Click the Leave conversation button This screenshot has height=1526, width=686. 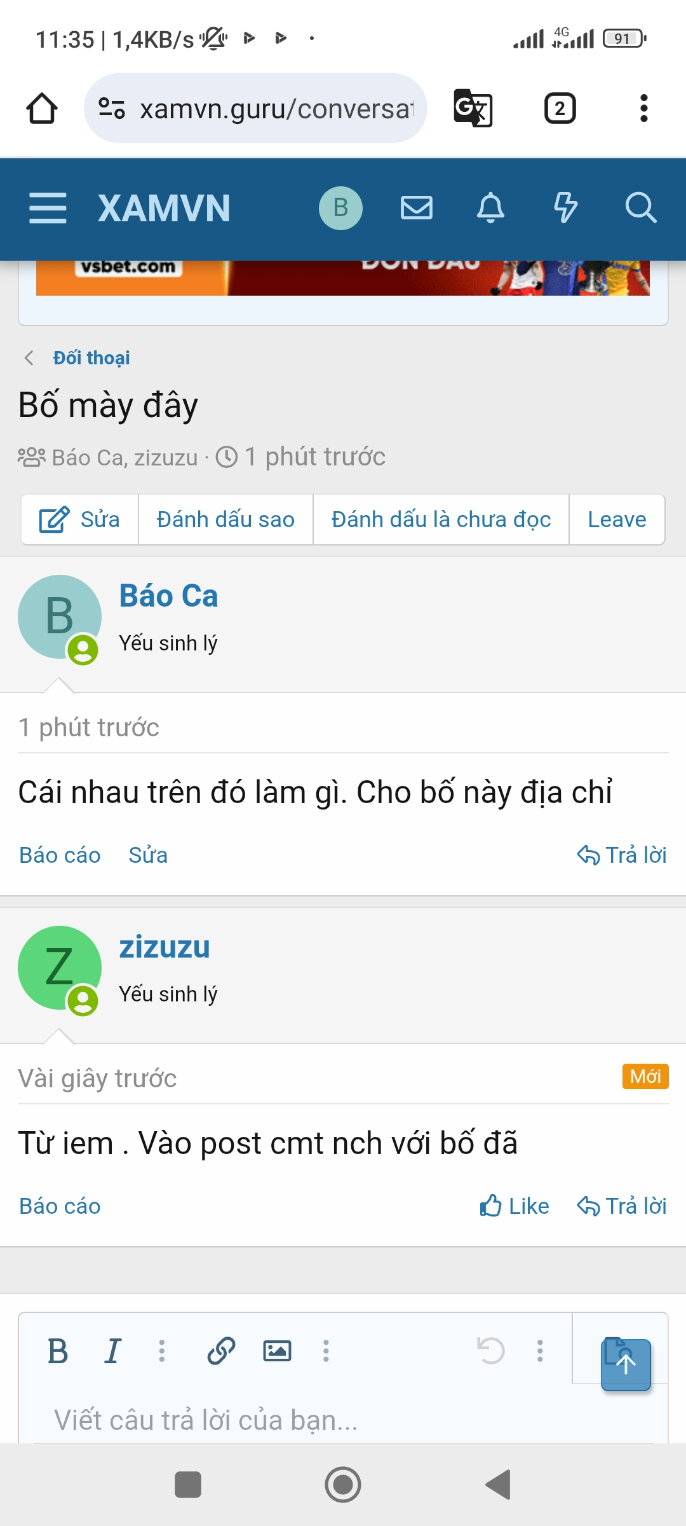click(x=617, y=519)
